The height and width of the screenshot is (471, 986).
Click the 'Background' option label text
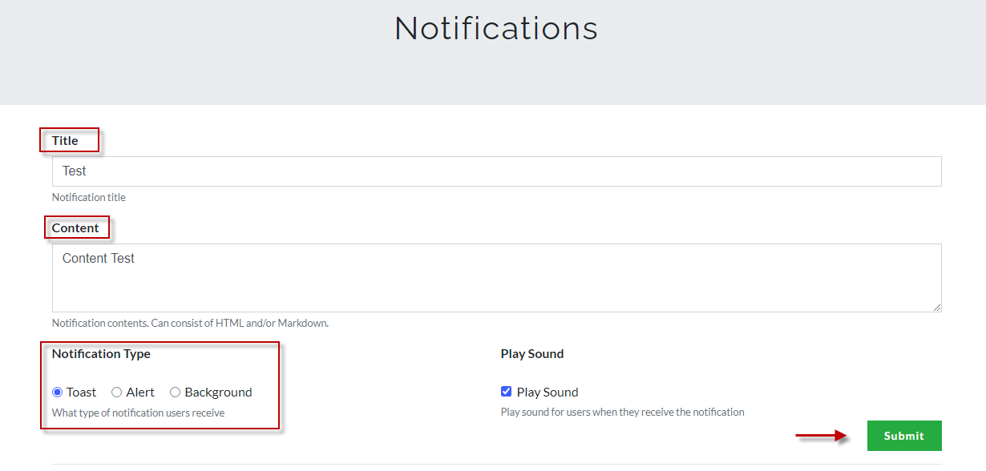coord(218,392)
